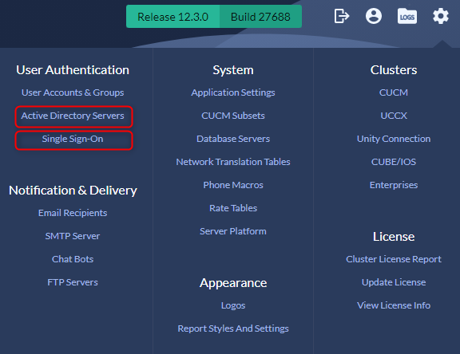
Task: Open Phone Macros page
Action: click(233, 185)
